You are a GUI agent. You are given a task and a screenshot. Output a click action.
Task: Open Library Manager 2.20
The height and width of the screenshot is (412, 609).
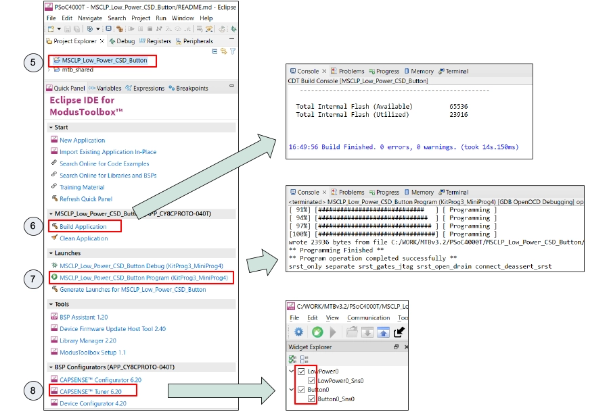88,341
